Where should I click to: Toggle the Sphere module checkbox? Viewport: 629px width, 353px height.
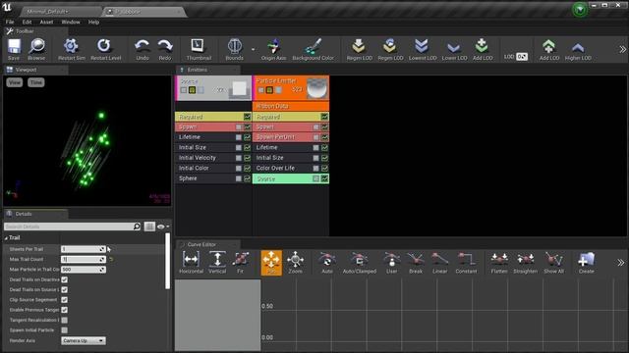tap(239, 178)
